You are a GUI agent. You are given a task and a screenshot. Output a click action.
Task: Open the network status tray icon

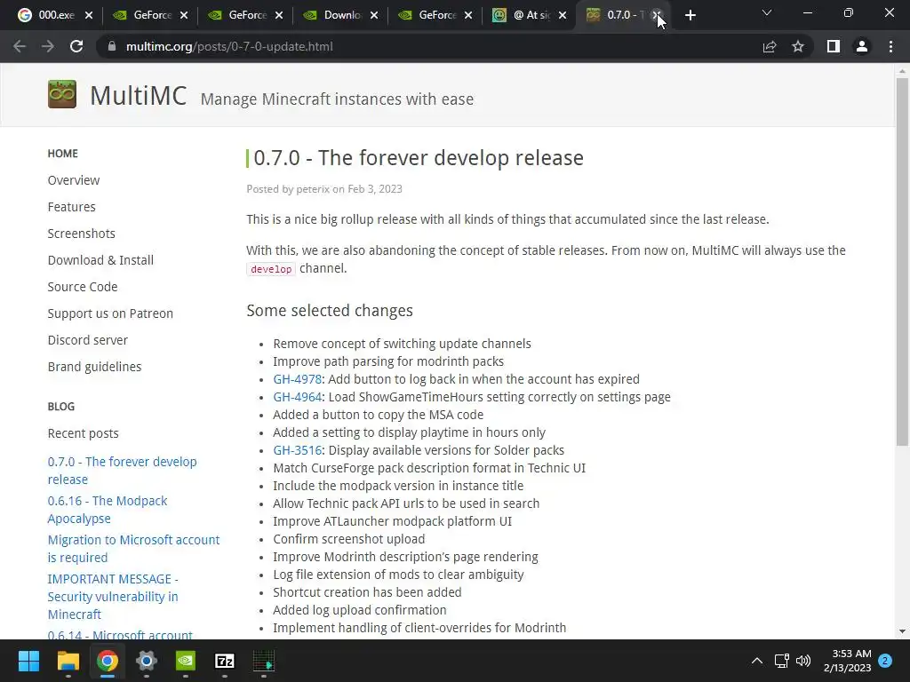click(781, 661)
